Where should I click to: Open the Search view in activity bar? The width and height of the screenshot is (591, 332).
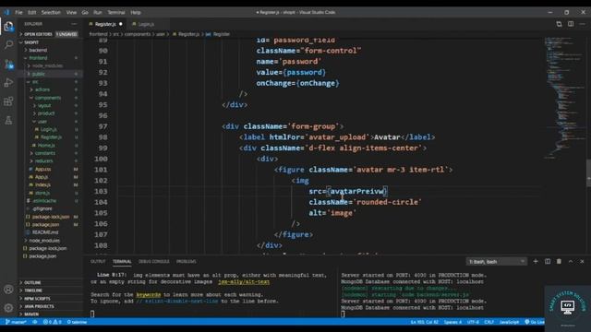(8, 44)
